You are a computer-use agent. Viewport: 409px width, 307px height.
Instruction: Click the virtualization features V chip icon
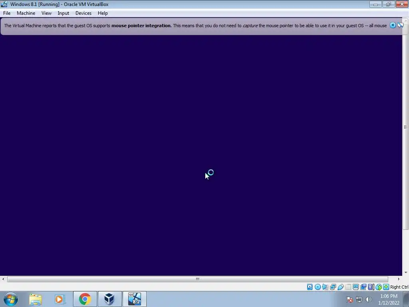tap(371, 287)
